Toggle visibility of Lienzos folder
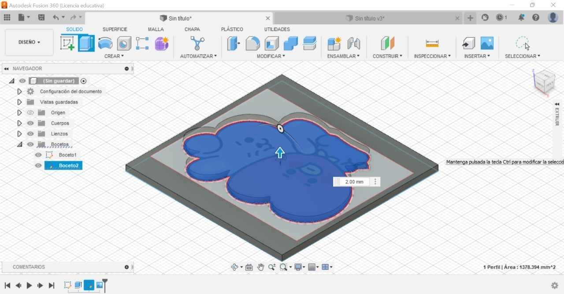 point(30,134)
